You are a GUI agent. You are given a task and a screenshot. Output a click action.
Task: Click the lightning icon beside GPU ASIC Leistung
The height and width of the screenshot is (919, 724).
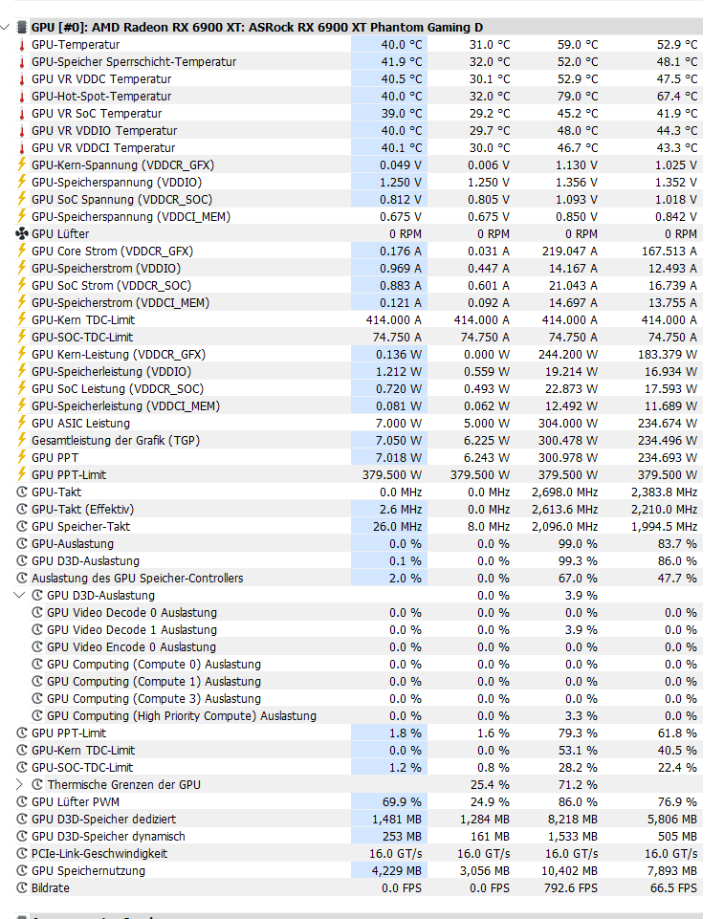22,424
